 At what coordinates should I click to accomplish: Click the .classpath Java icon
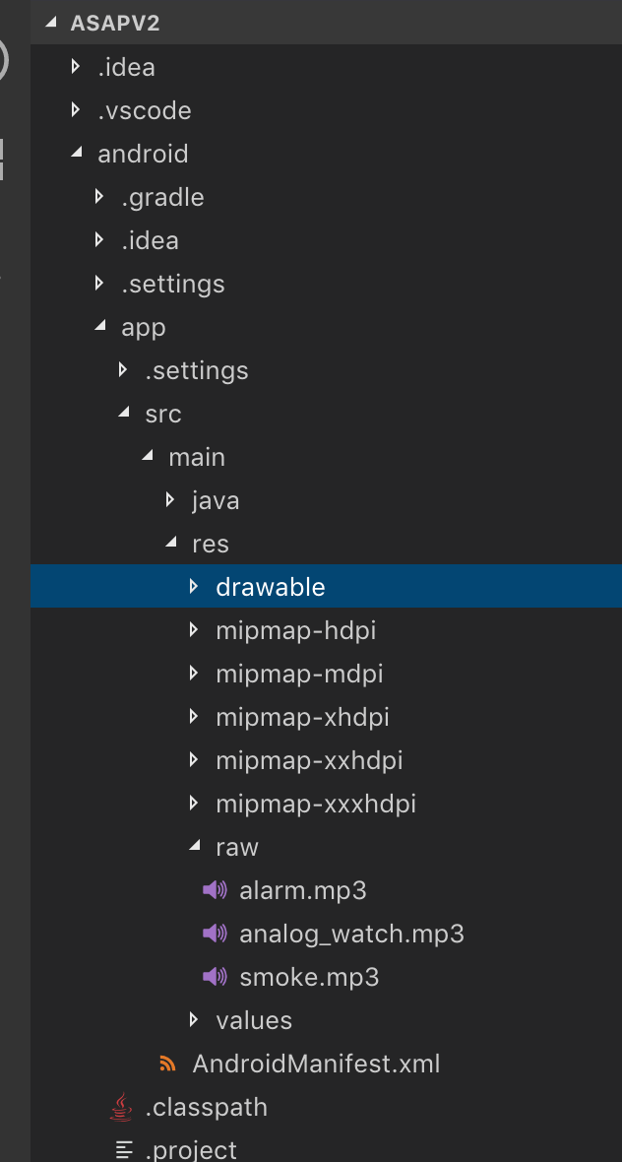point(121,1107)
